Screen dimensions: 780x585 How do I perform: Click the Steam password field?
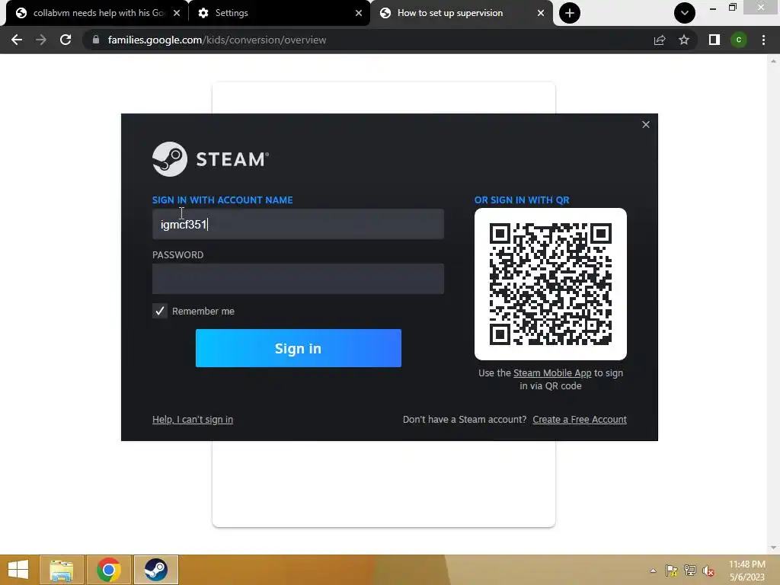pos(298,279)
